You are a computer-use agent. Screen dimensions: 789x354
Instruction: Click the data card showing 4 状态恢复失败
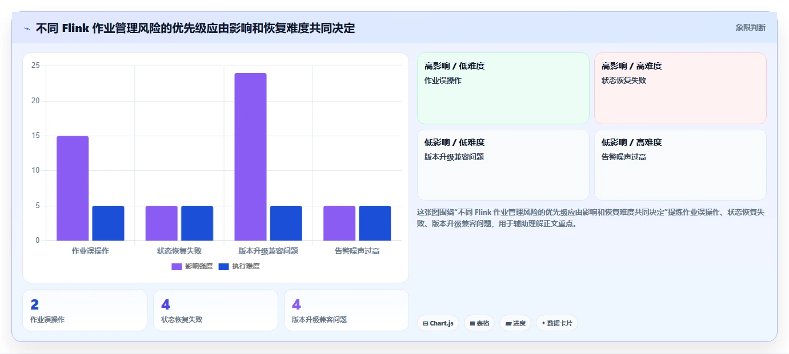click(x=215, y=310)
